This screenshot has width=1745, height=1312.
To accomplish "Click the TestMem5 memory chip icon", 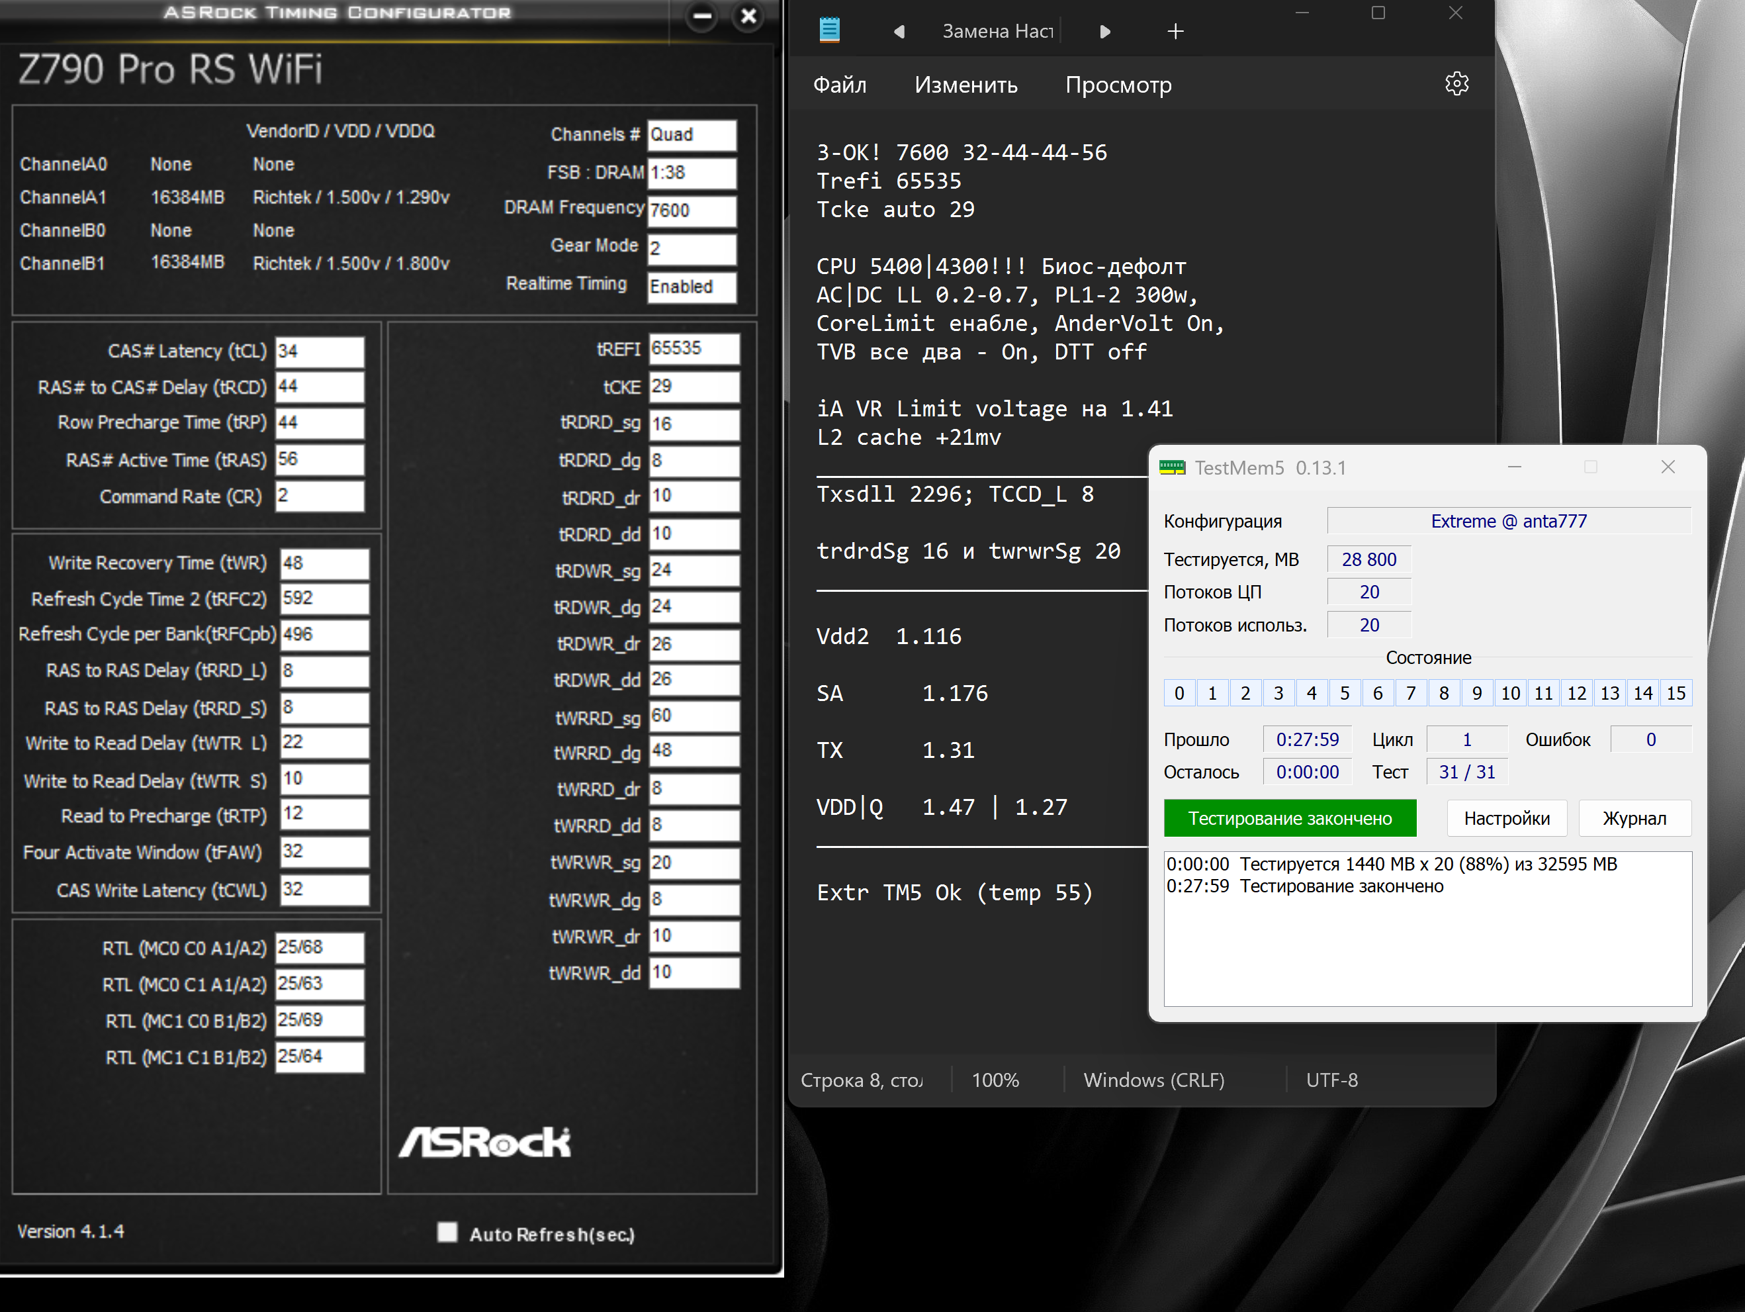I will (x=1171, y=468).
